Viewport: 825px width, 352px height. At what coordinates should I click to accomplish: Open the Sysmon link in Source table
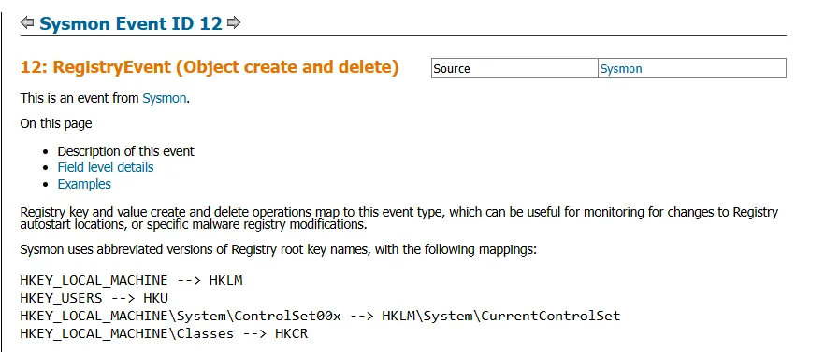[x=621, y=69]
